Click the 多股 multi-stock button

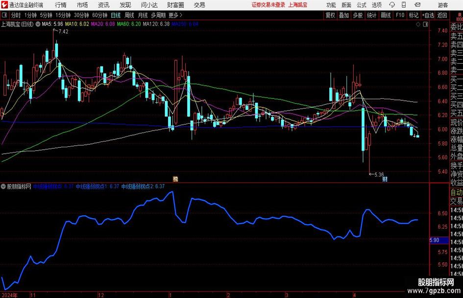[358, 15]
